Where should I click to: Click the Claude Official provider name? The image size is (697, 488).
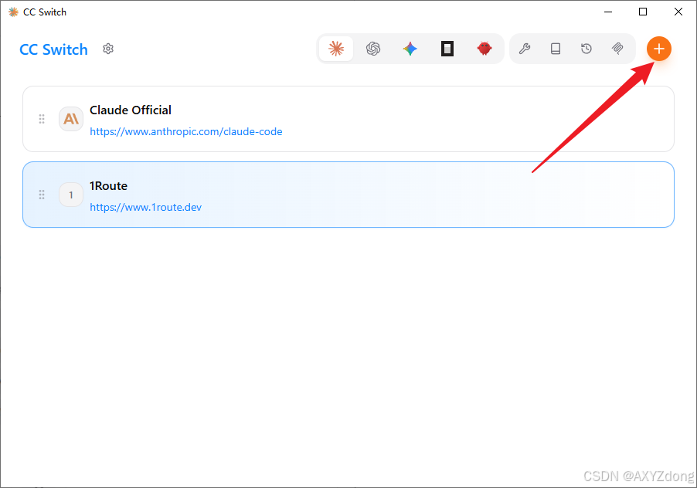point(131,110)
